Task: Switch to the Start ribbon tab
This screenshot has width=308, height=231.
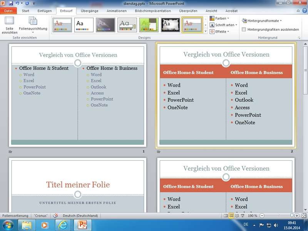Action: click(25, 11)
